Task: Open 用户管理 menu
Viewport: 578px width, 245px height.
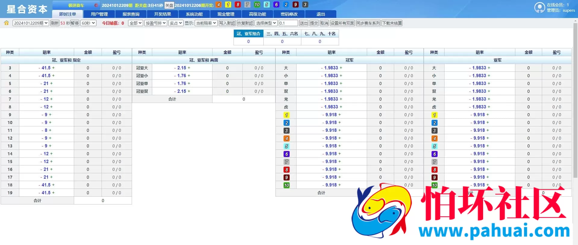Action: pyautogui.click(x=99, y=14)
